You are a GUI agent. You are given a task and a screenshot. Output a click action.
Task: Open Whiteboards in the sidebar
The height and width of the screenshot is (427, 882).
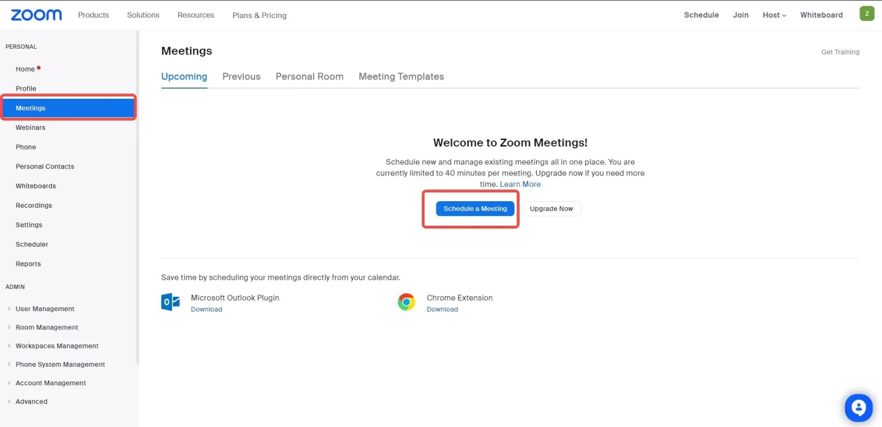36,186
